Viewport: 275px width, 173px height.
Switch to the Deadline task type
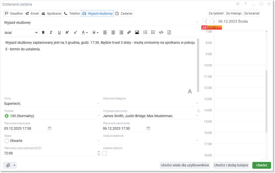click(14, 13)
